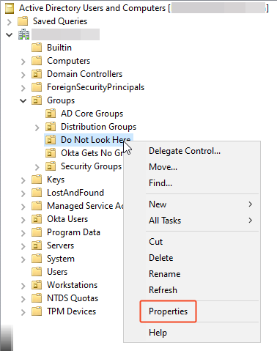Click the Distribution Groups OU icon
This screenshot has width=277, height=351.
tap(51, 127)
